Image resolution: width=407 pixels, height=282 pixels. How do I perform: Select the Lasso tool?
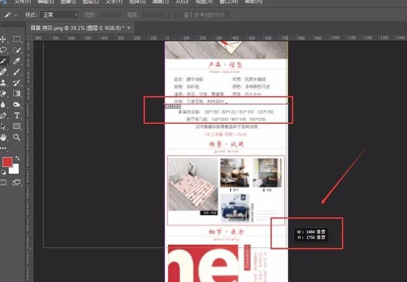tap(3, 50)
